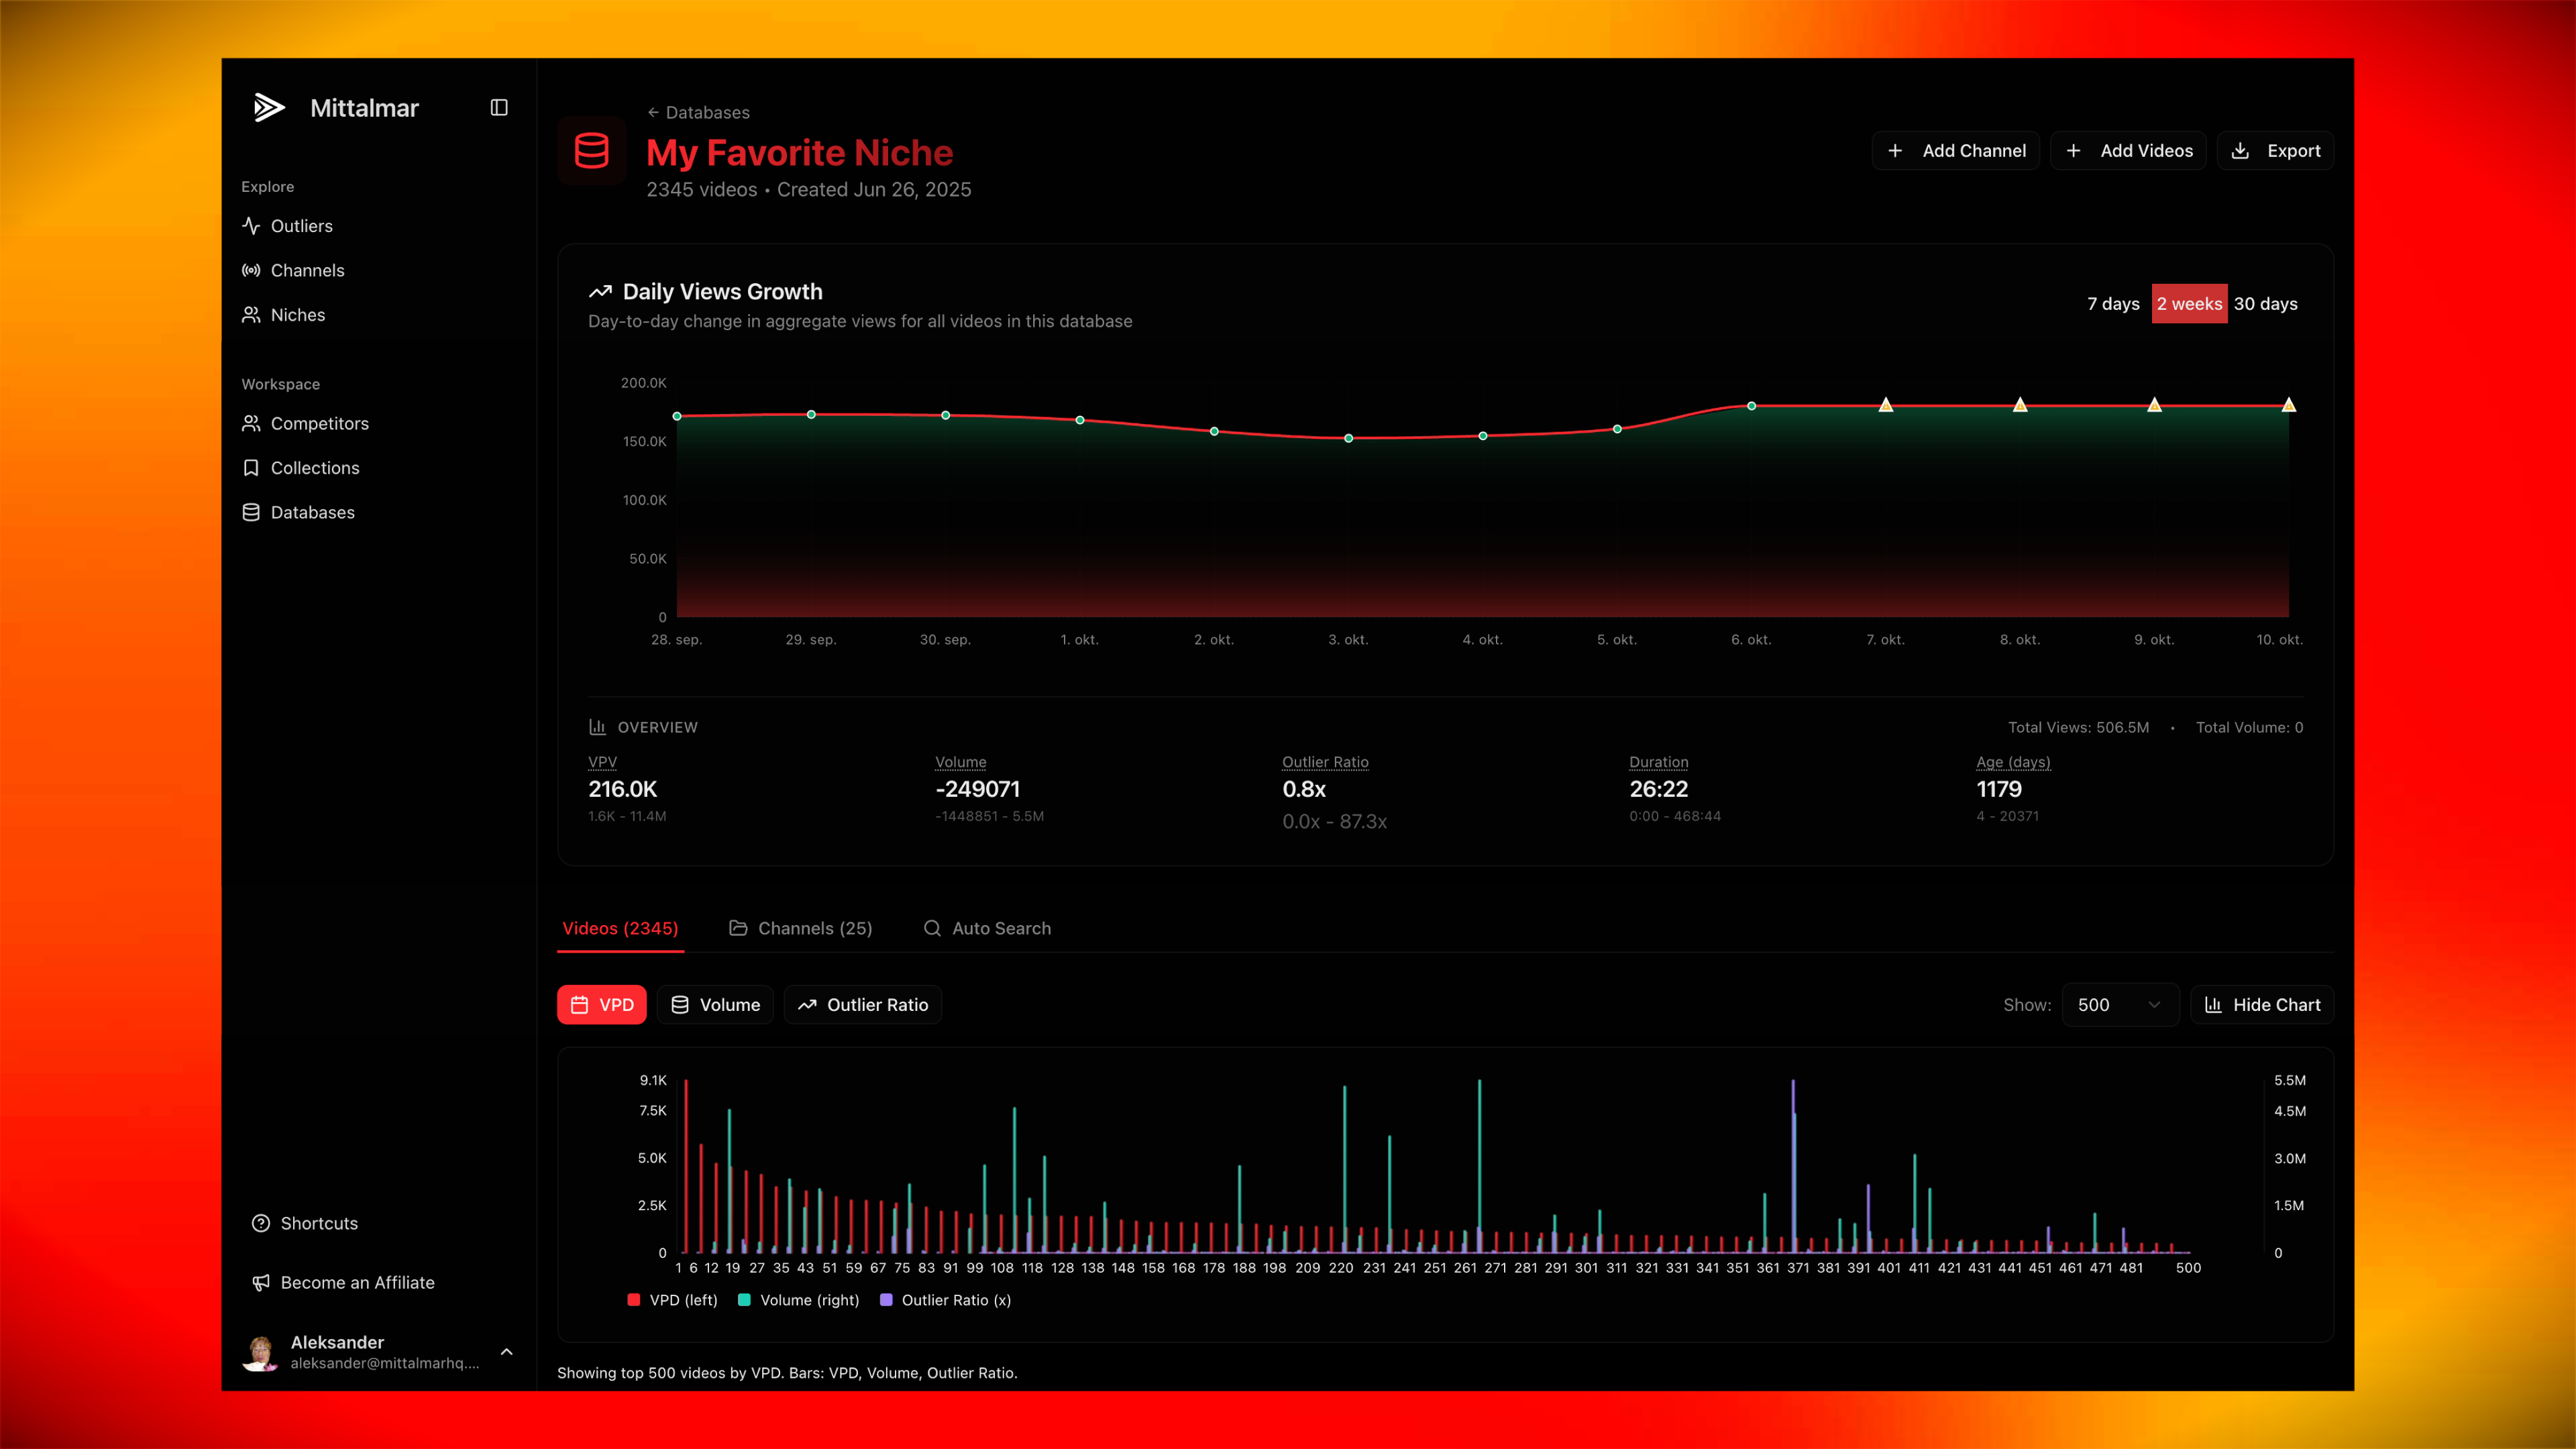Click the Mittalmar logo icon
Viewport: 2576px width, 1449px height.
(x=269, y=108)
